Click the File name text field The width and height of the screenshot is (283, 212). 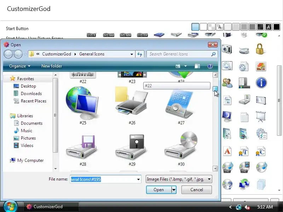(x=103, y=179)
